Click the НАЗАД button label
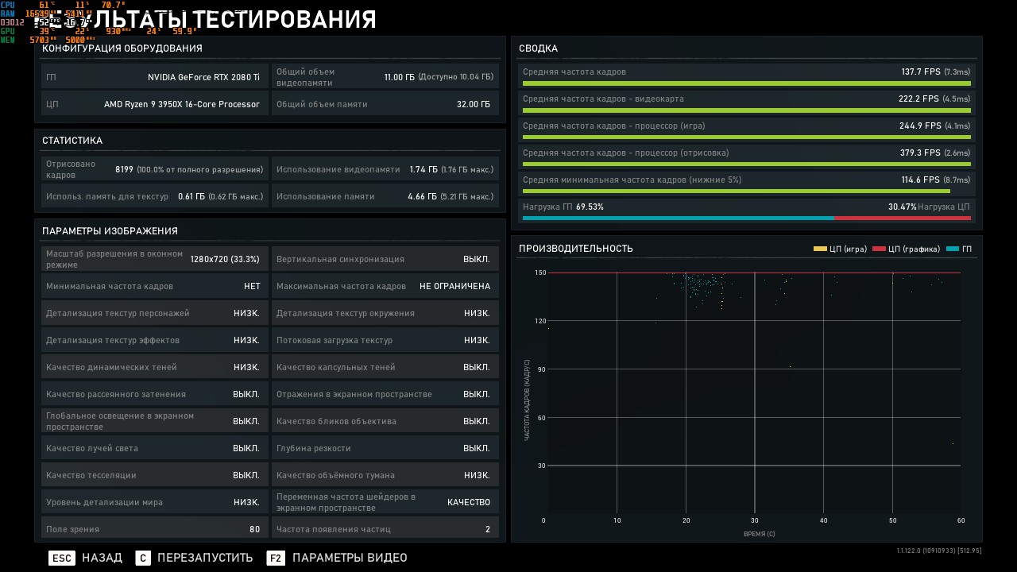1017x572 pixels. [x=102, y=558]
